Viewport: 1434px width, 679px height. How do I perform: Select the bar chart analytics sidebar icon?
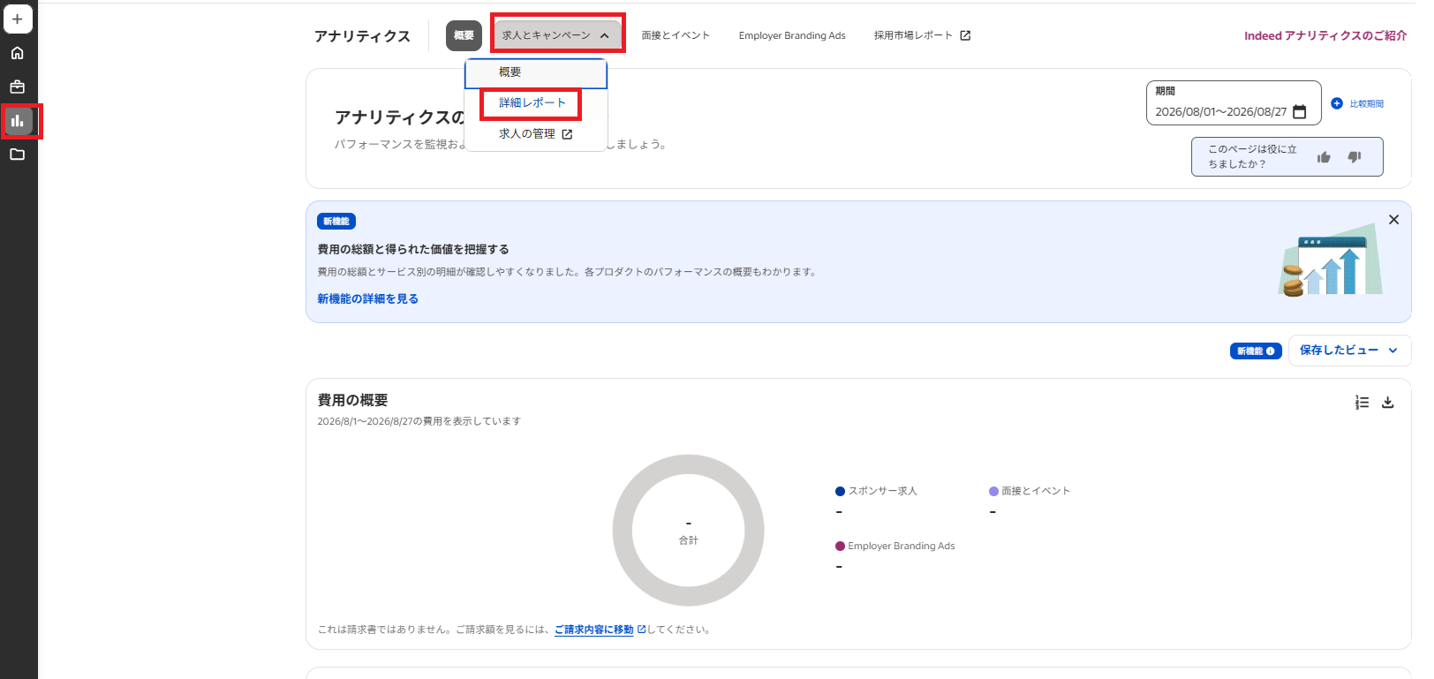(x=18, y=120)
